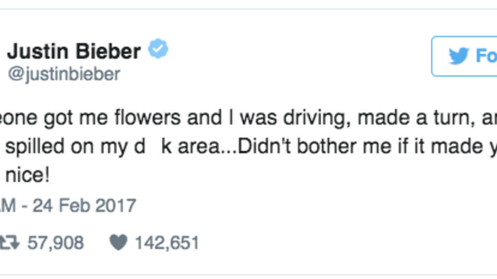This screenshot has width=497, height=279.
Task: Open the @justinbieber handle link
Action: point(64,74)
